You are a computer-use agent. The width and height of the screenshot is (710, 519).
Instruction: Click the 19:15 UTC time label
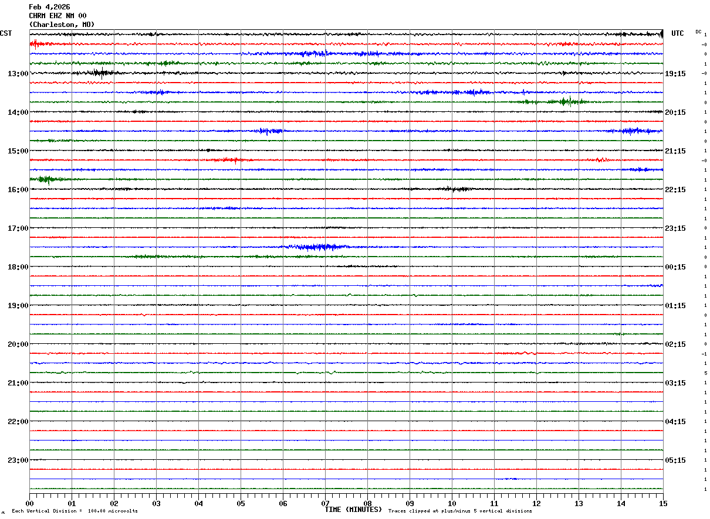[x=675, y=74]
